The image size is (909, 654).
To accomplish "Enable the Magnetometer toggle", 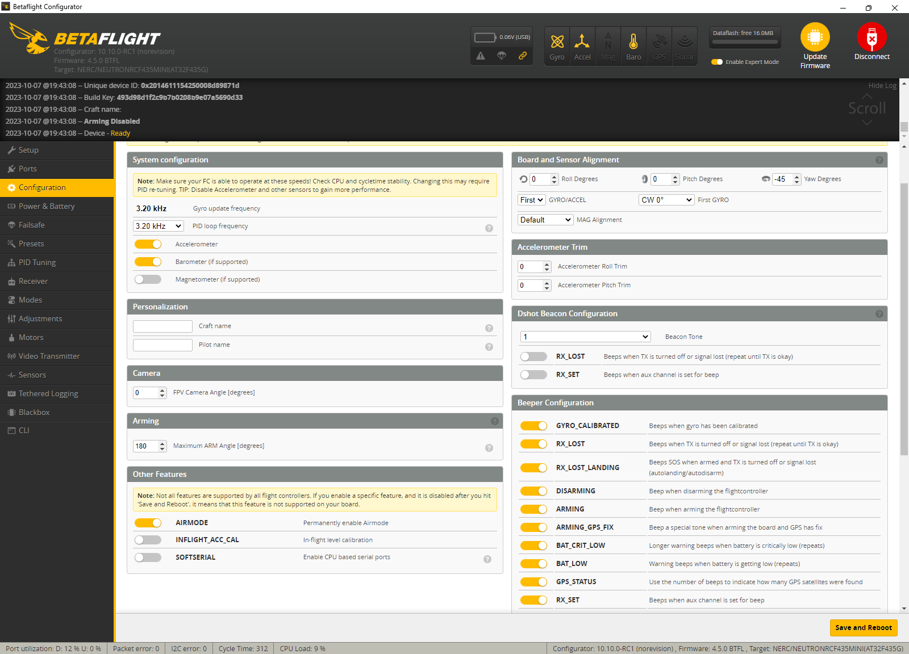I will (x=148, y=279).
